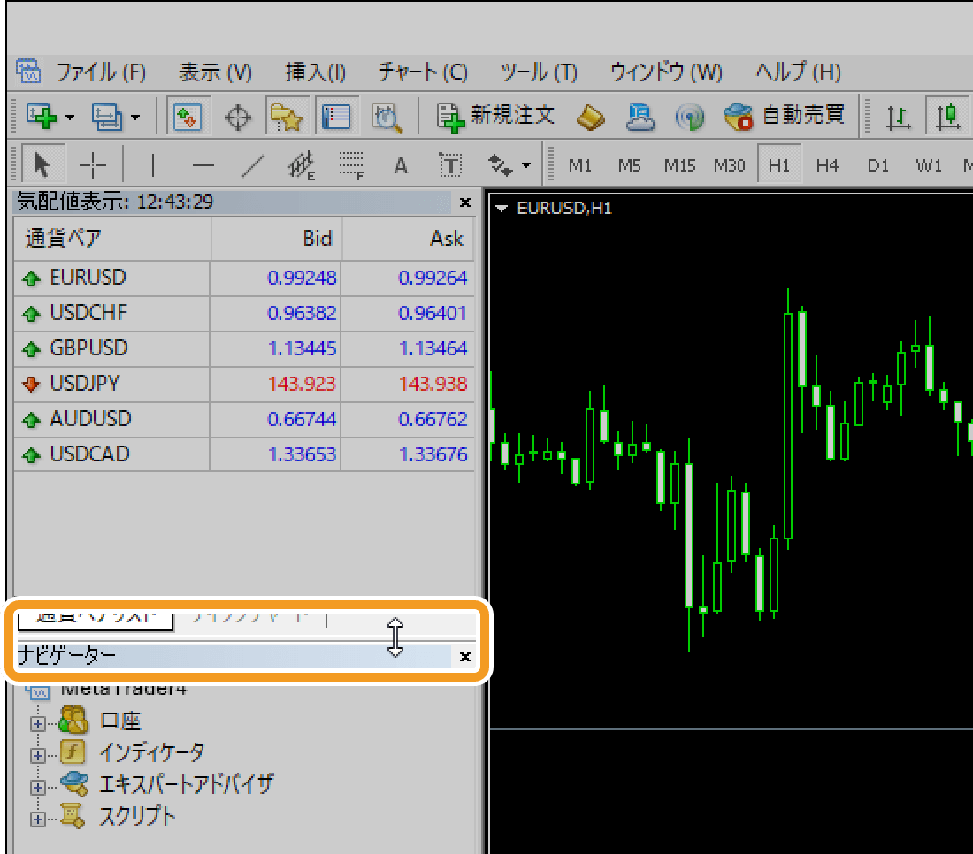Viewport: 973px width, 854px height.
Task: Open the Strategy Tester icon
Action: [387, 116]
